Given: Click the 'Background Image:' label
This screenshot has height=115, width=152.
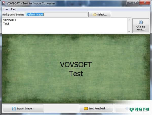Looking at the screenshot, I should (x=13, y=15).
